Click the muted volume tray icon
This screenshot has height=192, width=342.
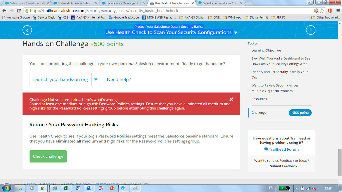point(314,188)
